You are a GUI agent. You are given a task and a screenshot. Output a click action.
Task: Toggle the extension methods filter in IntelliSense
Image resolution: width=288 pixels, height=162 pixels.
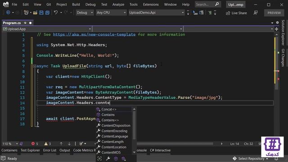coord(124,158)
